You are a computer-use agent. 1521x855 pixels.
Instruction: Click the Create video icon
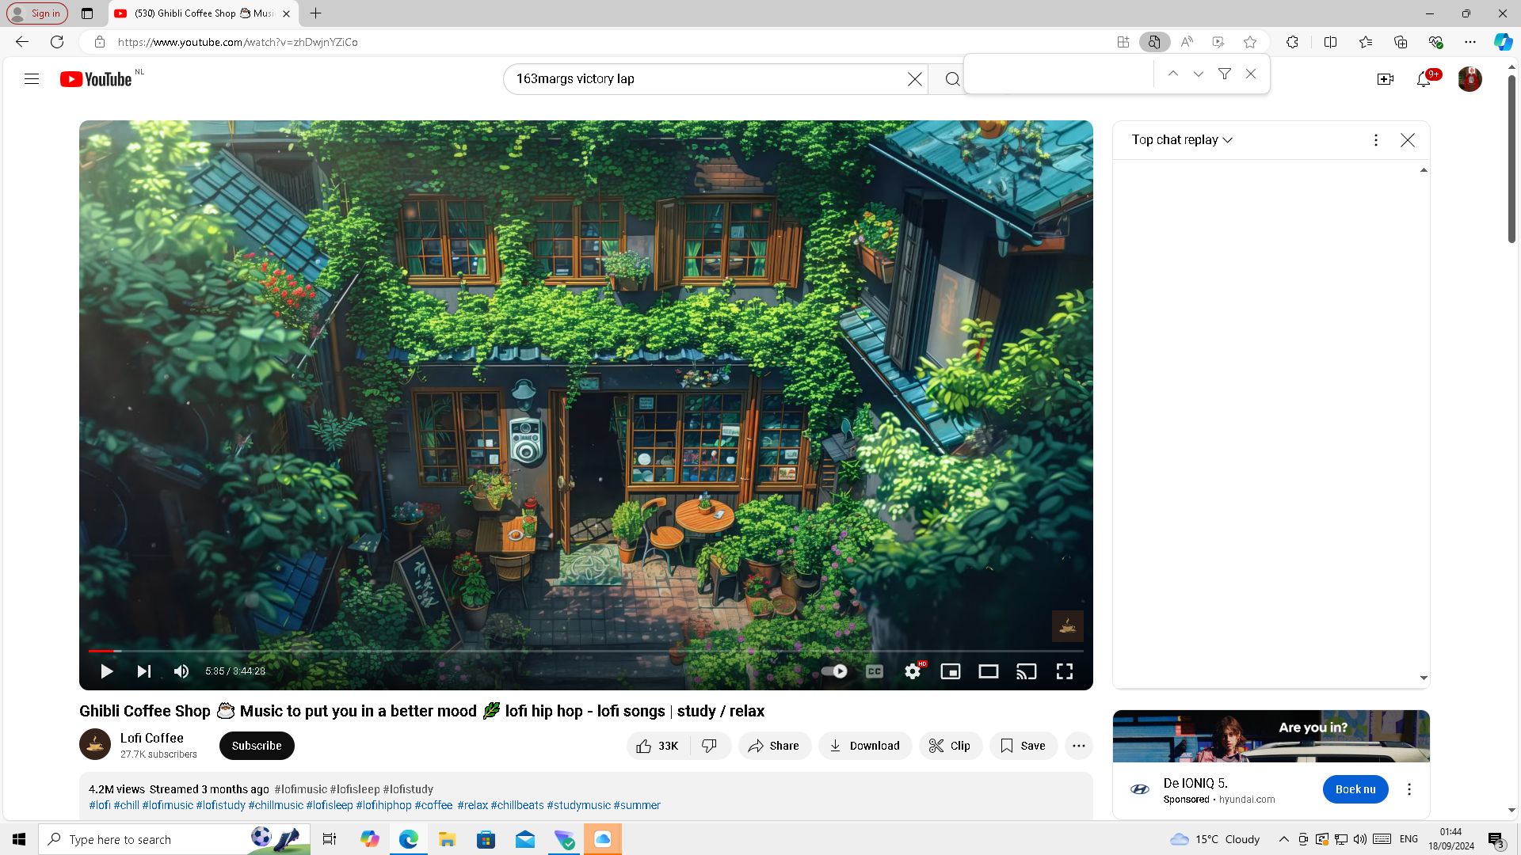(x=1385, y=79)
